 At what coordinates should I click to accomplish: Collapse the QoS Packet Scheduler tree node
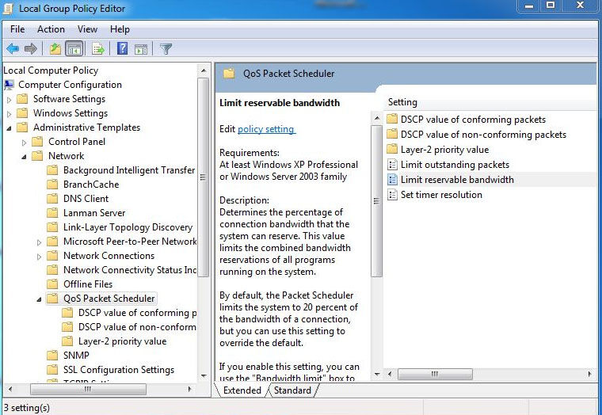[39, 299]
